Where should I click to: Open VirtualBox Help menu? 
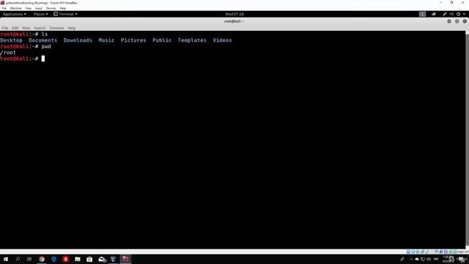(x=63, y=8)
